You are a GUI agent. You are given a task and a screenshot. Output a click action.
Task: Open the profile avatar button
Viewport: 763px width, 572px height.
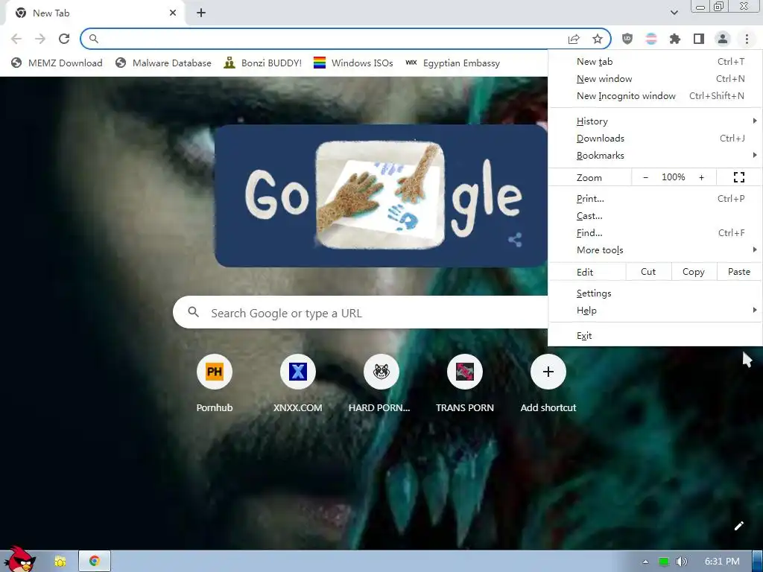pos(723,39)
